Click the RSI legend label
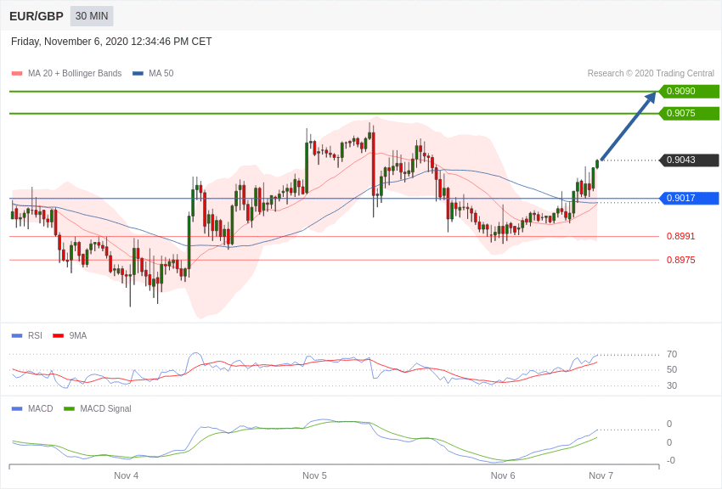This screenshot has width=722, height=489. click(35, 336)
